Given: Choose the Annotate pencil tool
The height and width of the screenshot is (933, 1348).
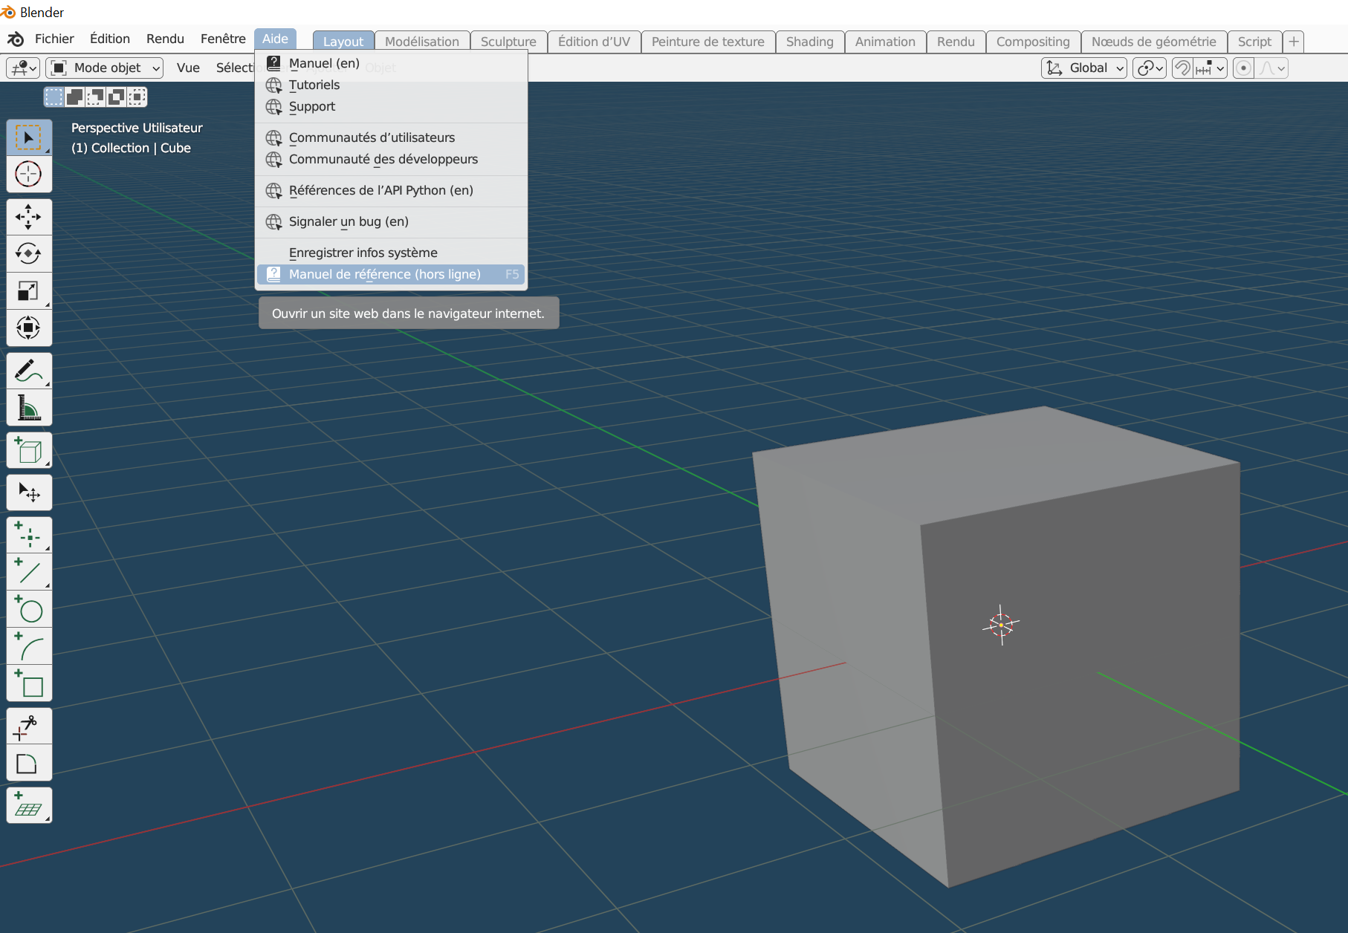Looking at the screenshot, I should pyautogui.click(x=29, y=371).
